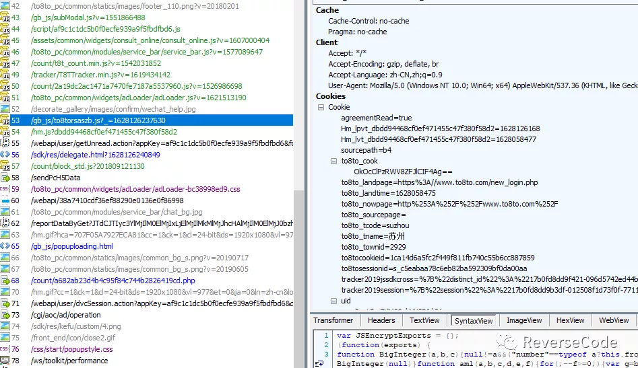Click the HTML arrows icon of session 56

(x=5, y=154)
